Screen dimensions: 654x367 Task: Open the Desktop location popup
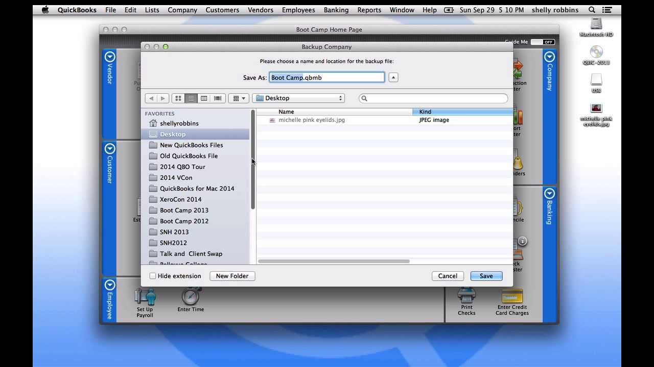pyautogui.click(x=299, y=98)
